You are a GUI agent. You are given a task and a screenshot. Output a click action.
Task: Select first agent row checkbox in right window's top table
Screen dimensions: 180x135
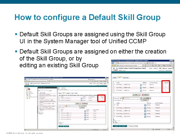pyautogui.click(x=115, y=85)
